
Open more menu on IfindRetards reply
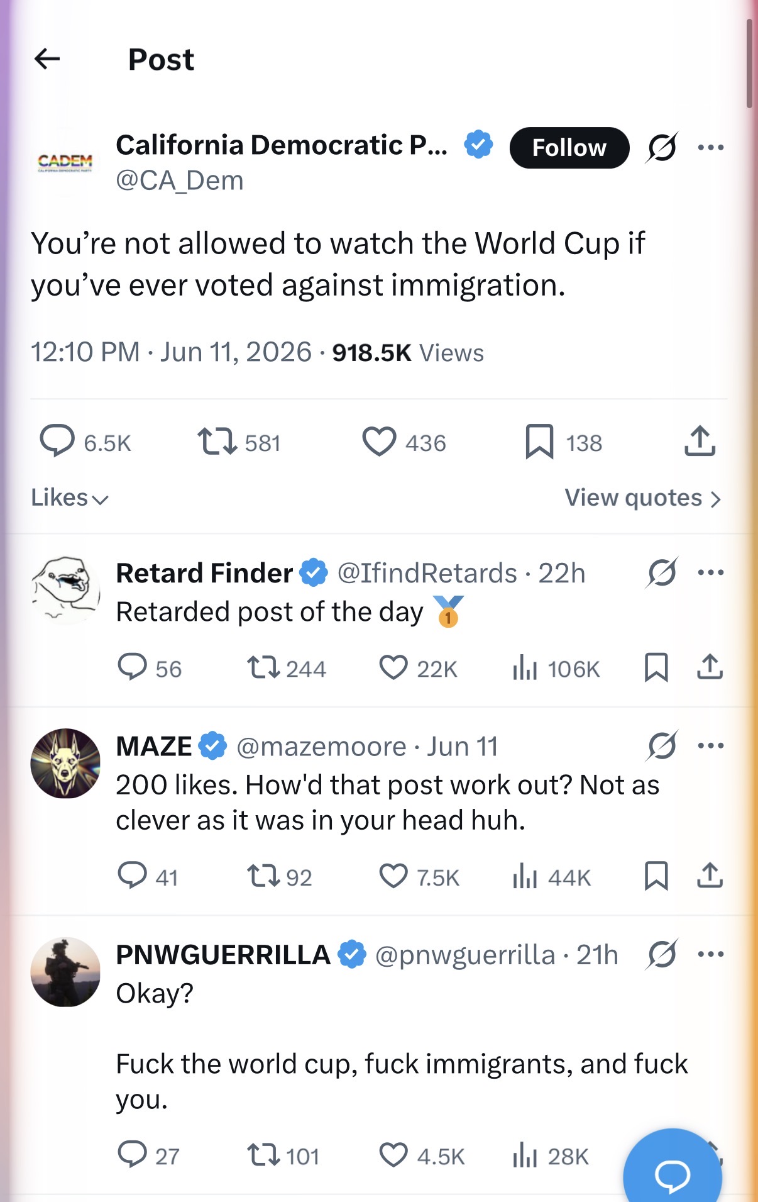(x=711, y=573)
